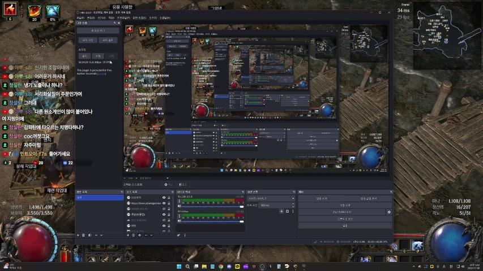
Task: Open KakaoTalk yellow icon on taskbar
Action: [237, 266]
